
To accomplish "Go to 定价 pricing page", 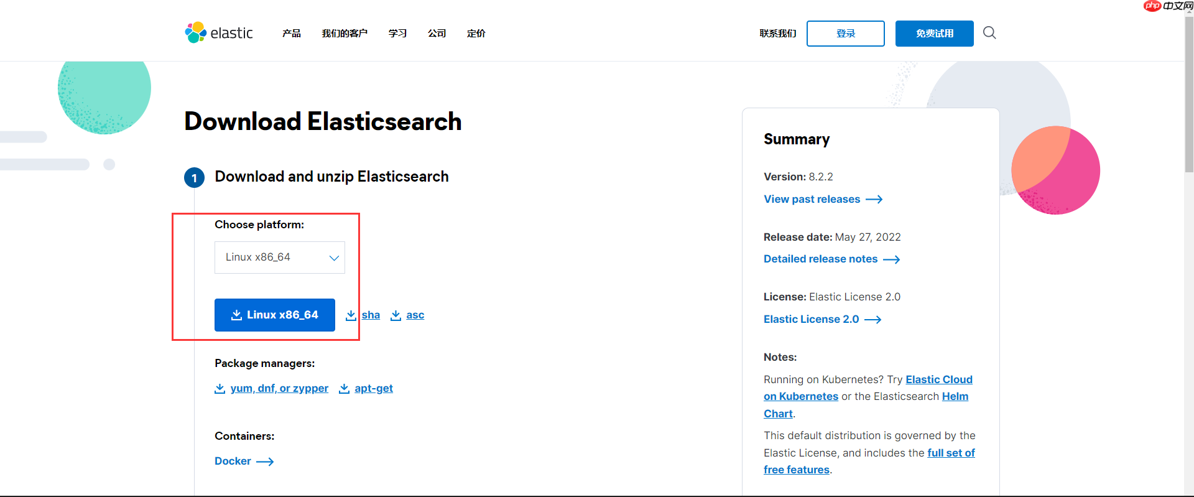I will point(476,34).
